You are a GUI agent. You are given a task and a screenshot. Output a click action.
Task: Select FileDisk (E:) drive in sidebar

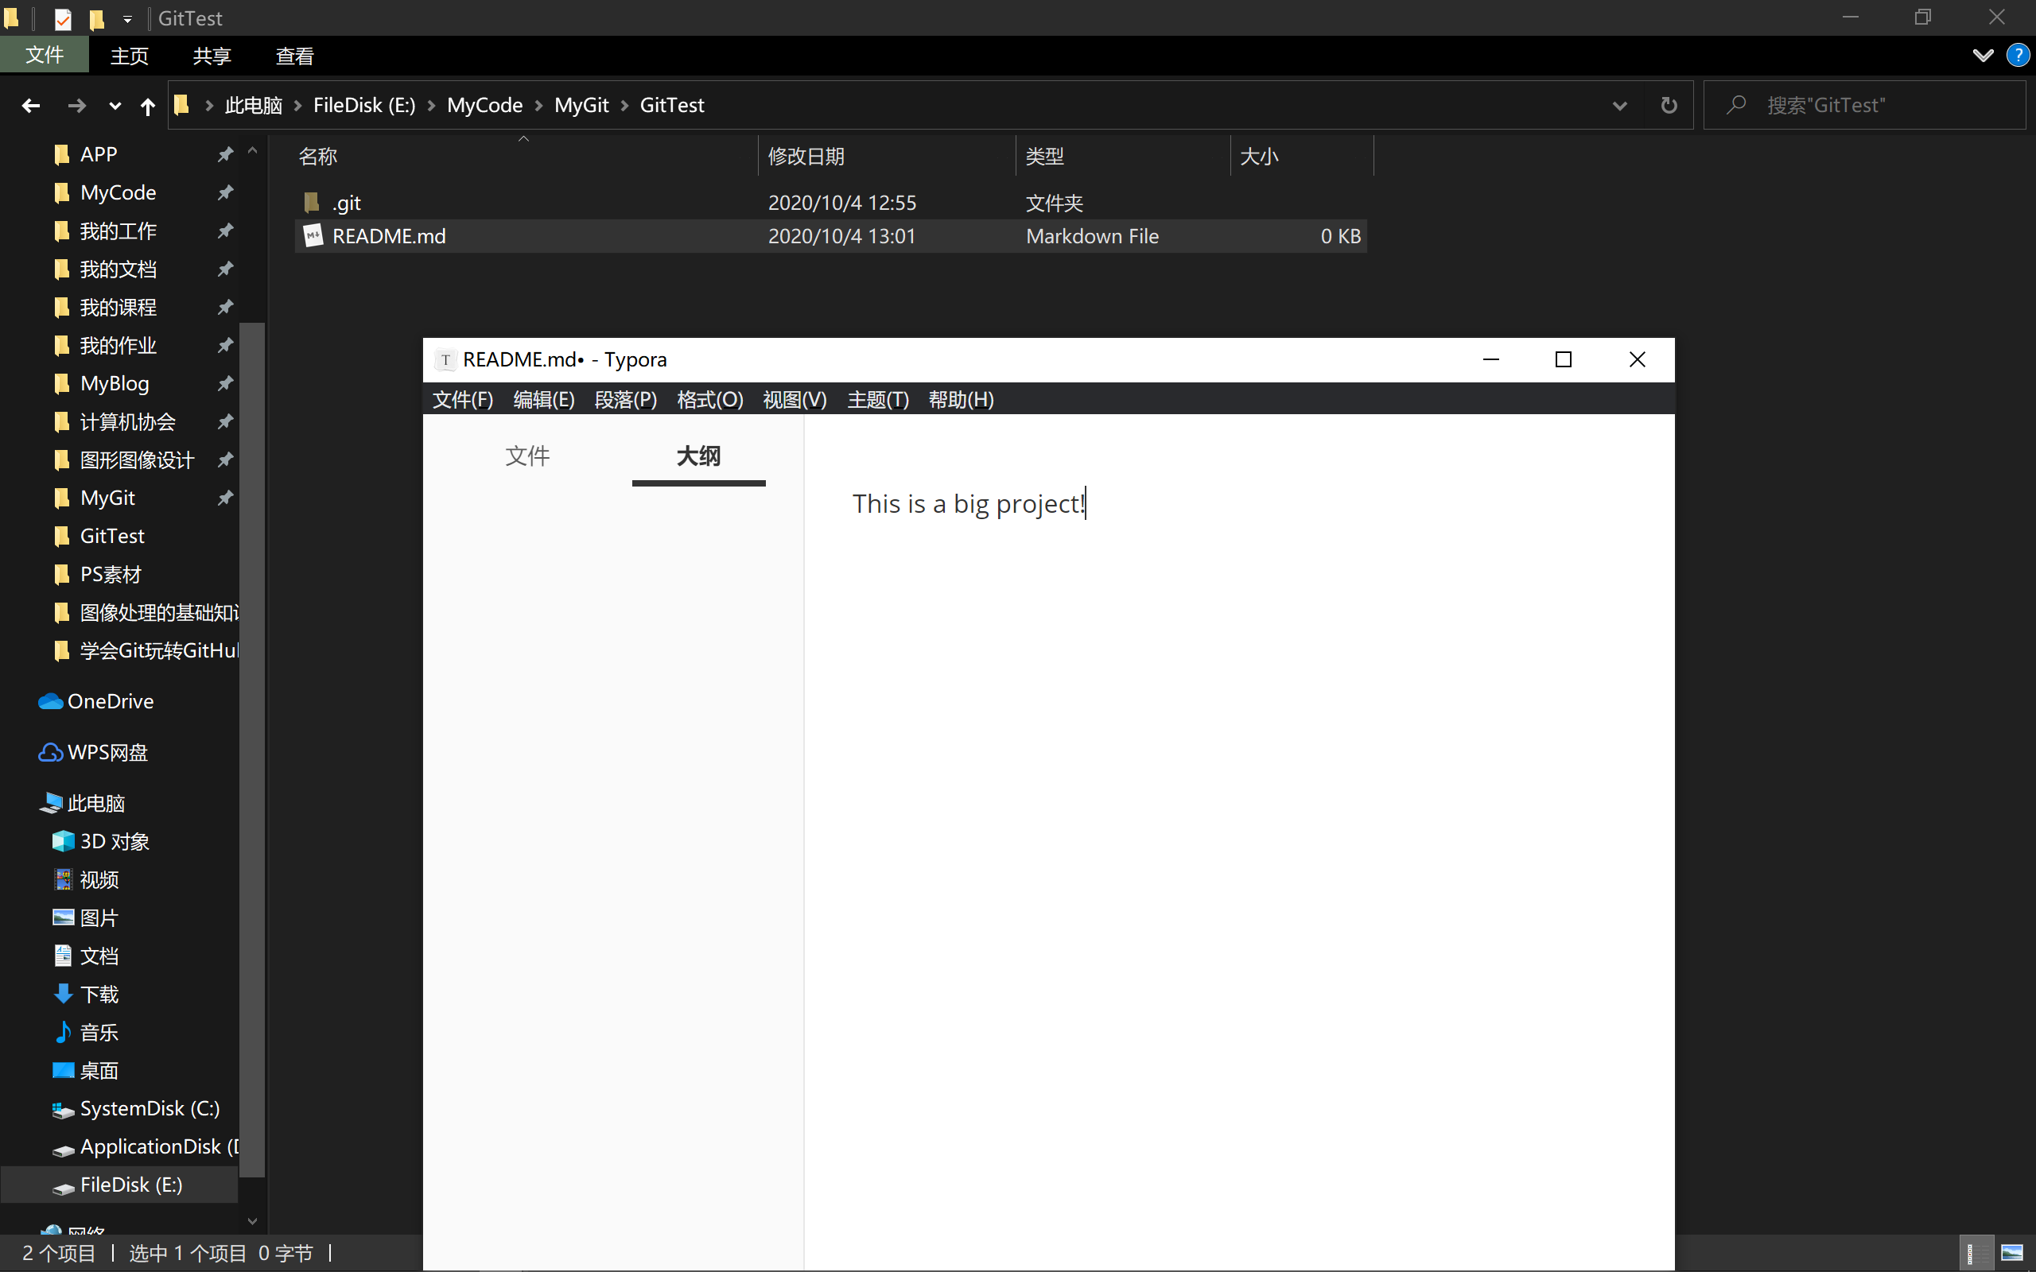(x=119, y=1185)
